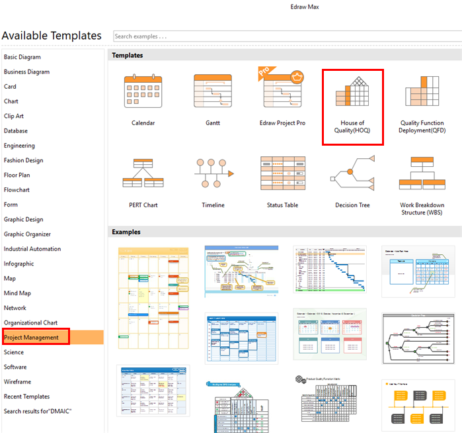Image resolution: width=462 pixels, height=433 pixels.
Task: Open Search results for "DMAIC"
Action: tap(38, 411)
